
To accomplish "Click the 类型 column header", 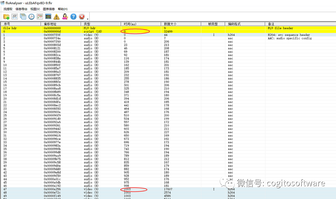I will (101, 24).
